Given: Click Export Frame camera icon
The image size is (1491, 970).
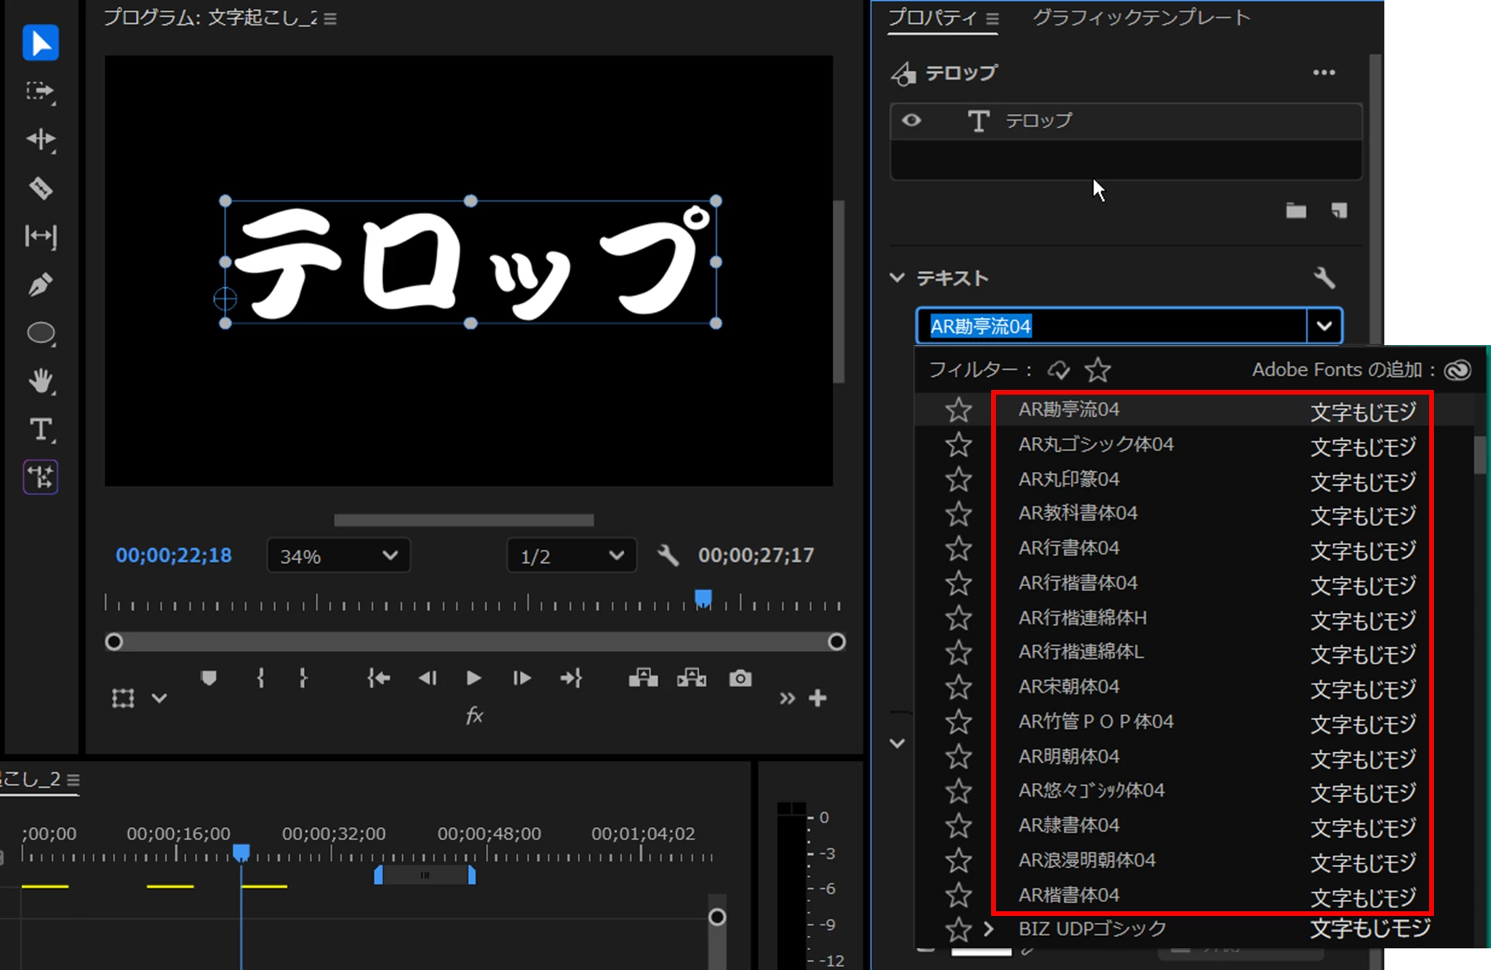Looking at the screenshot, I should point(739,678).
